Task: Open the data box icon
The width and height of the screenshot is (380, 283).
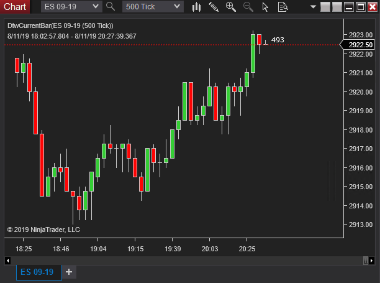Action: [283, 7]
